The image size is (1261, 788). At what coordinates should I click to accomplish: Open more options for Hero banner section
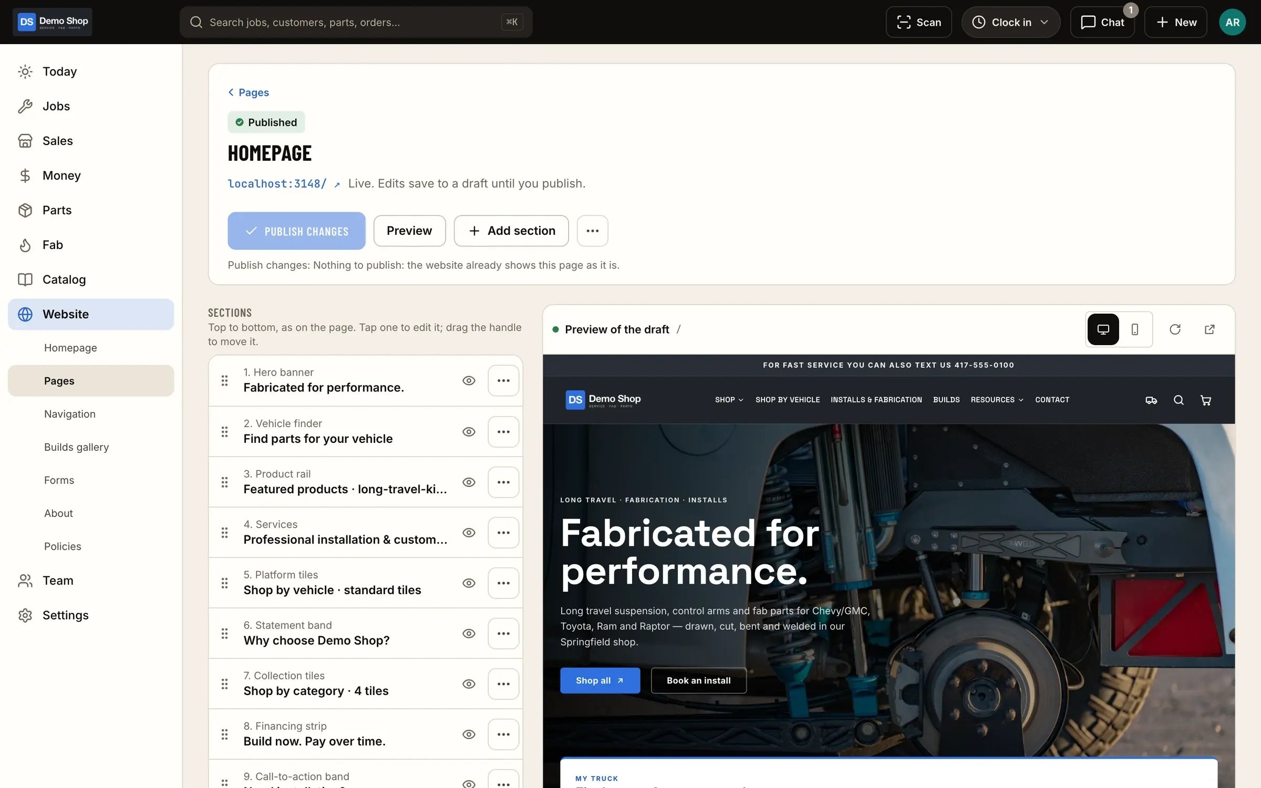click(503, 380)
